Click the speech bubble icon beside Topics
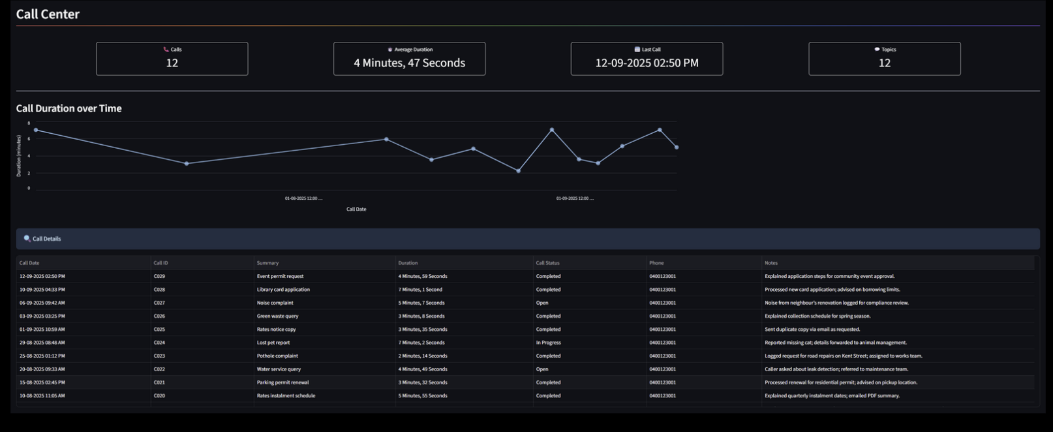The width and height of the screenshot is (1053, 432). [x=877, y=50]
